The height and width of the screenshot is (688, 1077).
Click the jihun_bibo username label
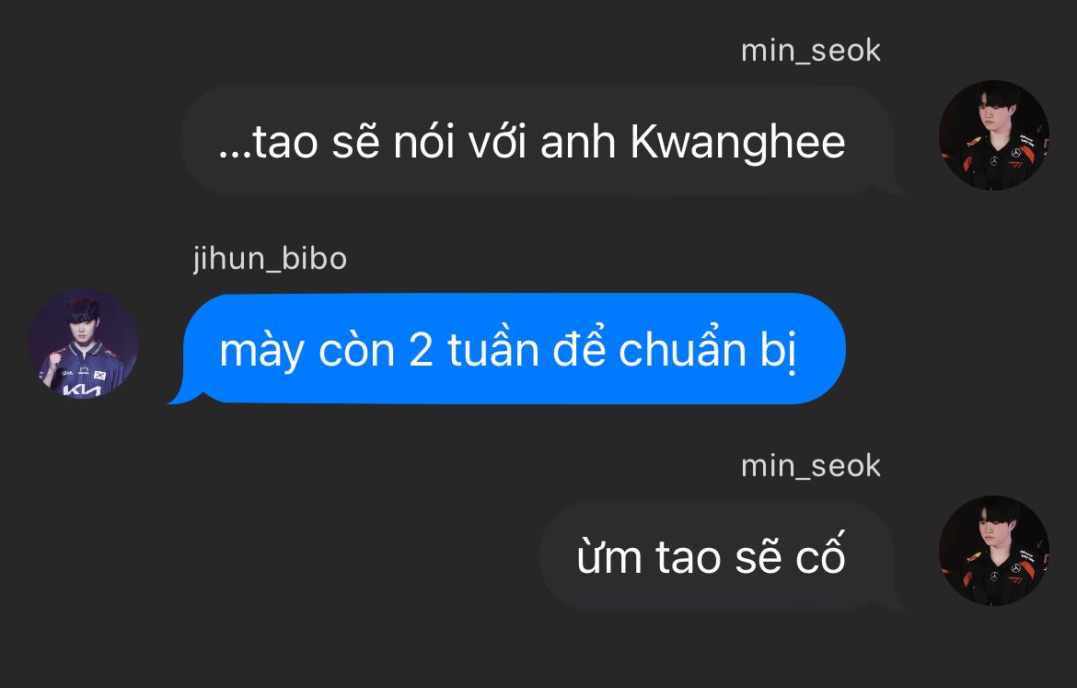(x=270, y=259)
